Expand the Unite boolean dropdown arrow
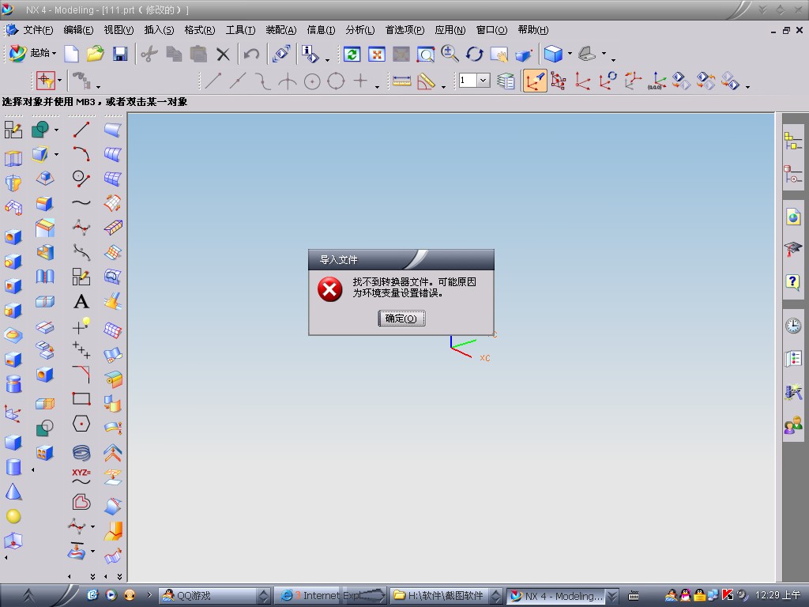The image size is (809, 607). (56, 130)
